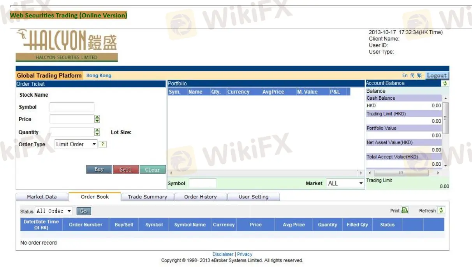Refresh the Account Balance panel
472x267 pixels.
pyautogui.click(x=445, y=83)
